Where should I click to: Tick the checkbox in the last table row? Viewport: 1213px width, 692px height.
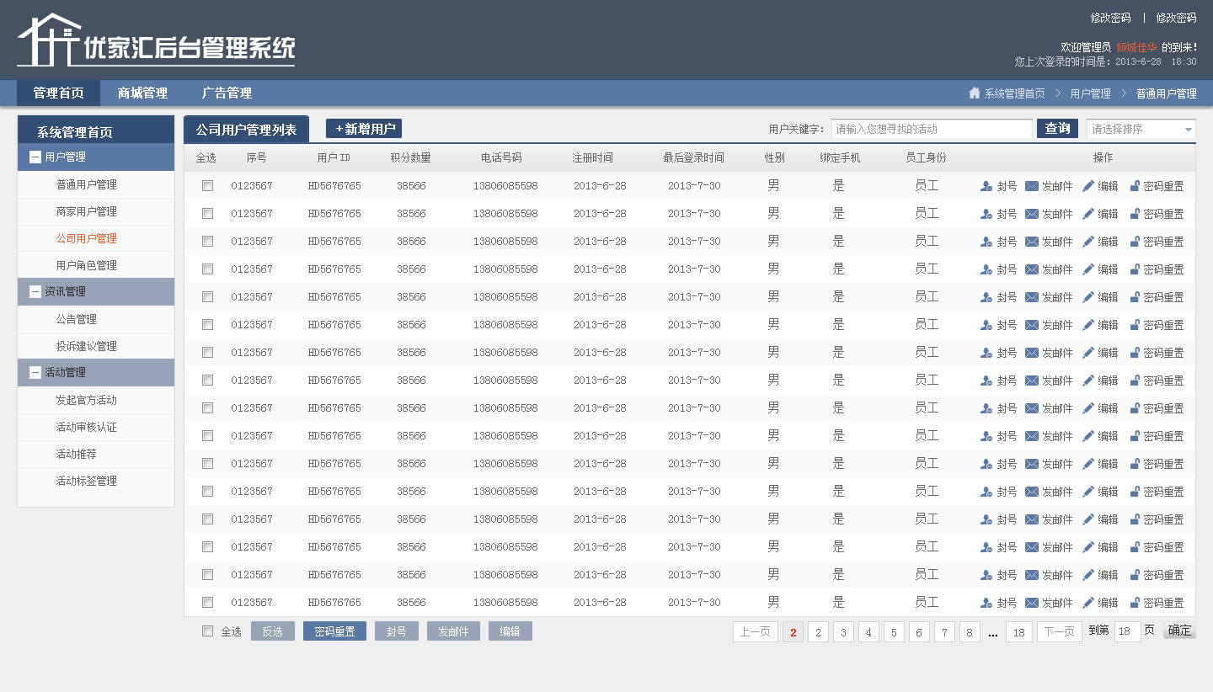click(x=207, y=603)
